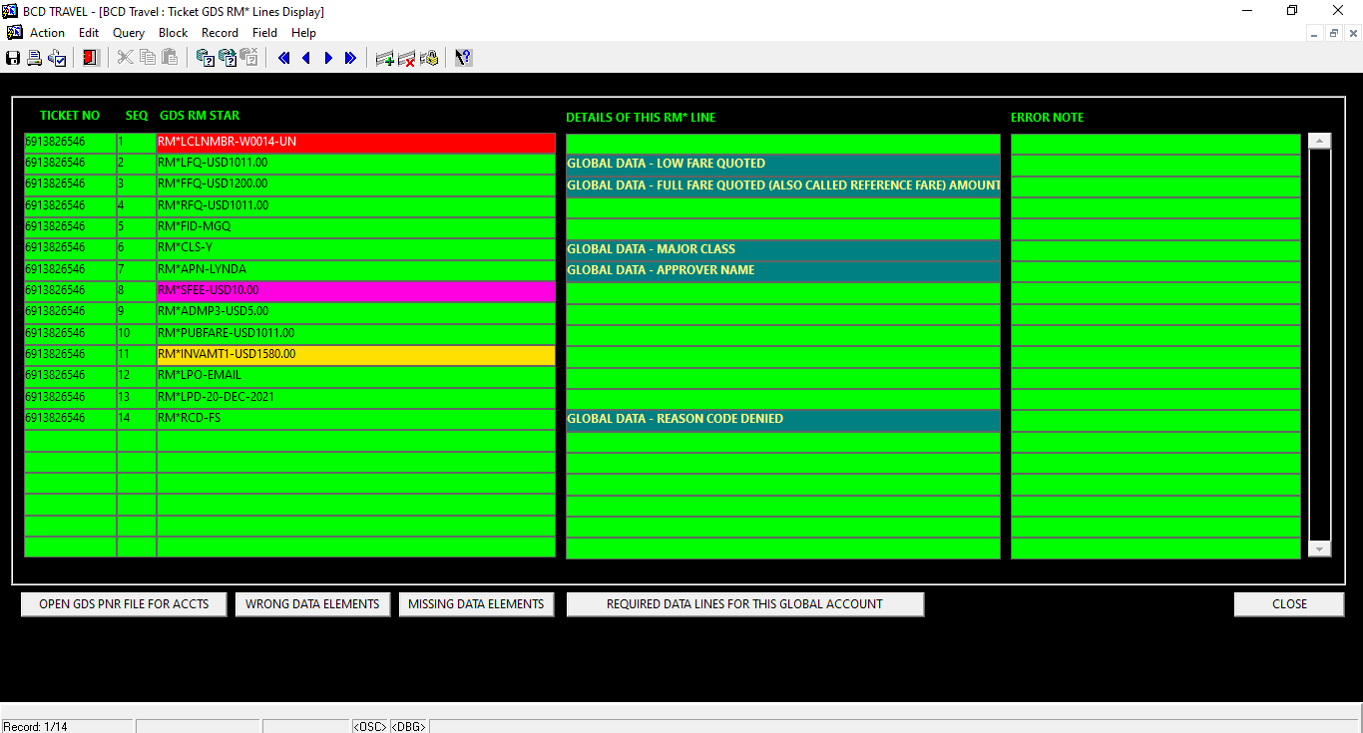
Task: Open the Help menu
Action: coord(303,32)
